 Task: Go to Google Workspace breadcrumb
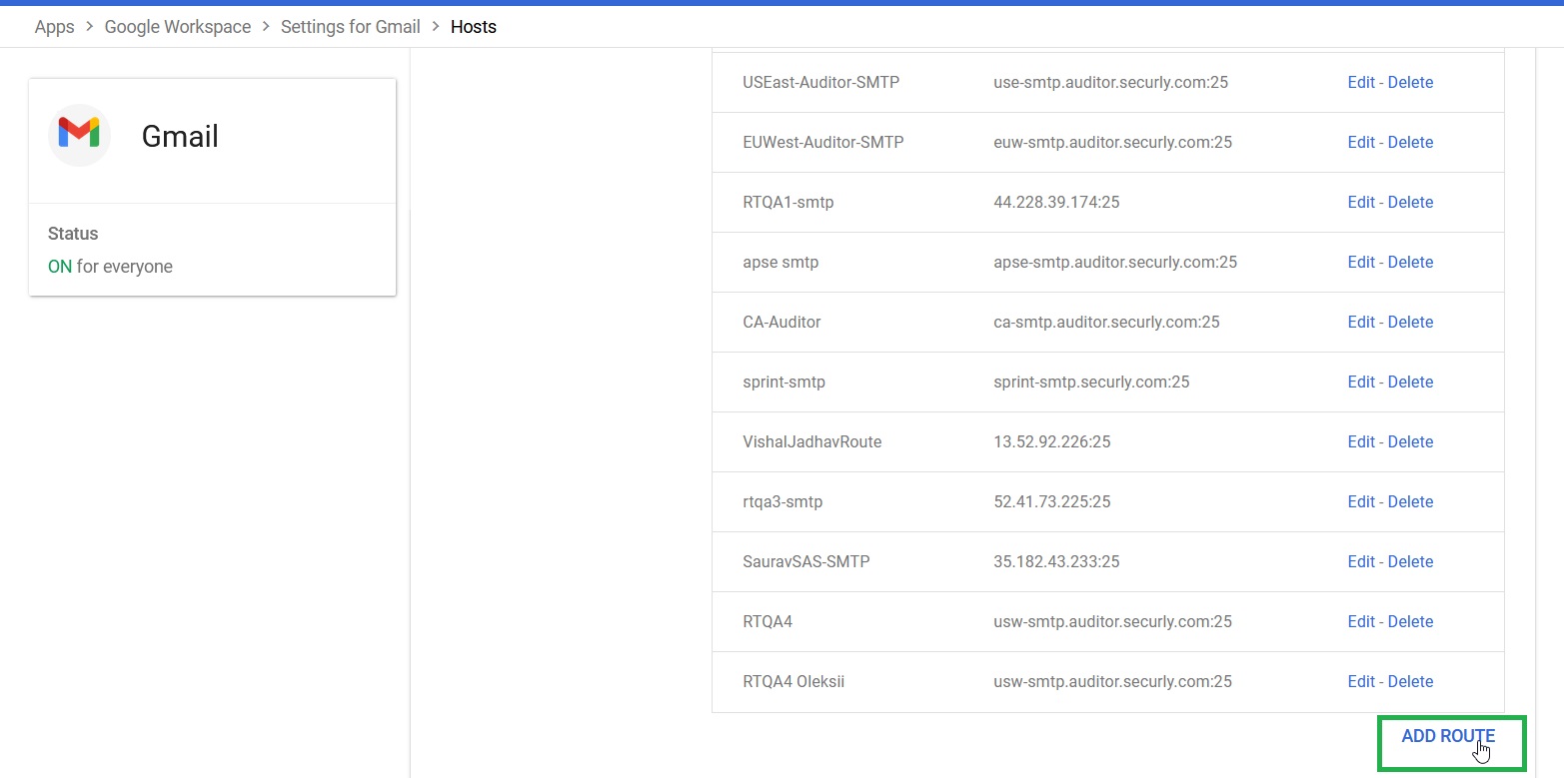click(178, 27)
